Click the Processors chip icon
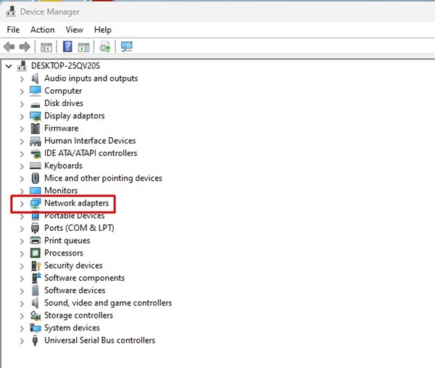 [36, 253]
